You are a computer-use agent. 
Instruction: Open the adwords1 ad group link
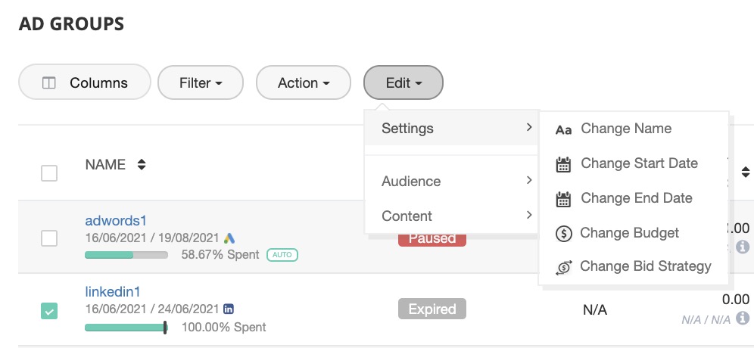tap(116, 221)
